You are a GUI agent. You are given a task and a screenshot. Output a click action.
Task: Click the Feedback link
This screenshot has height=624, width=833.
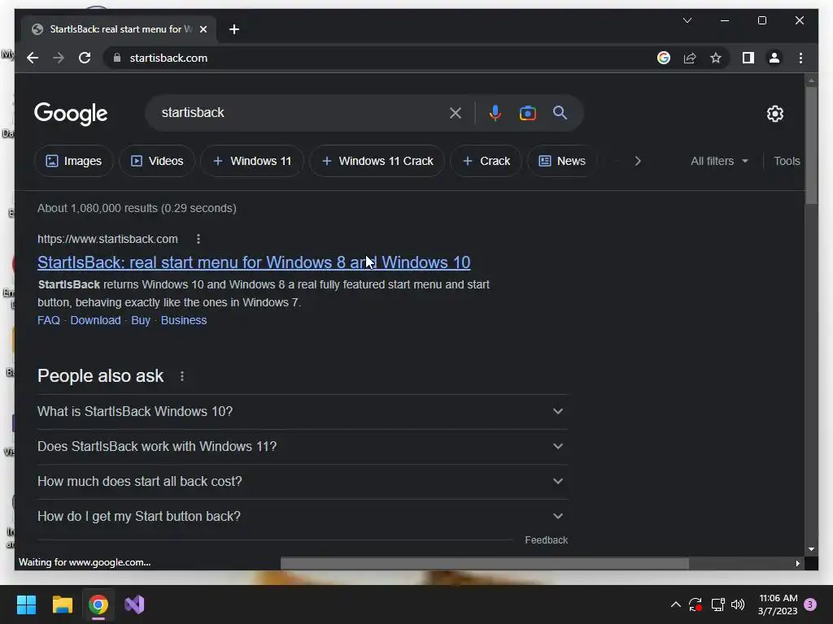tap(546, 539)
